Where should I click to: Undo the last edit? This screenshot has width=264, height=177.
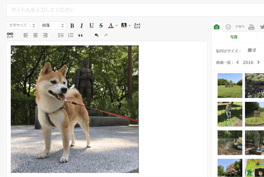click(x=96, y=35)
